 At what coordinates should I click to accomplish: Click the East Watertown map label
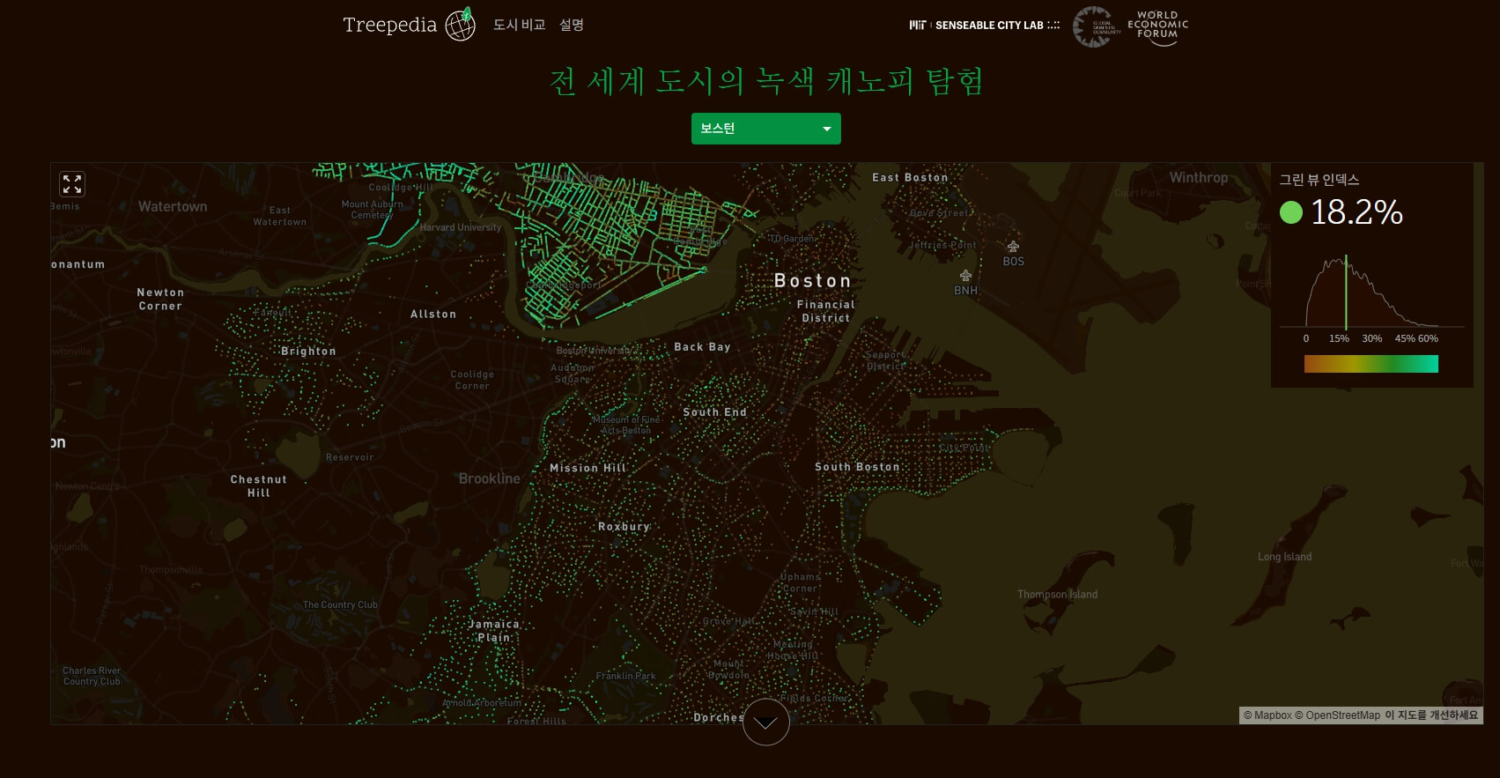pyautogui.click(x=279, y=216)
